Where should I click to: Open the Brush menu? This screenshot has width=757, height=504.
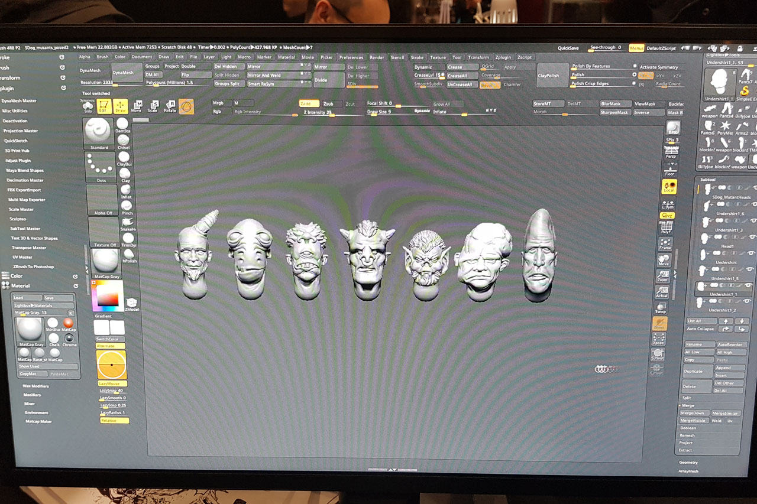pyautogui.click(x=102, y=57)
